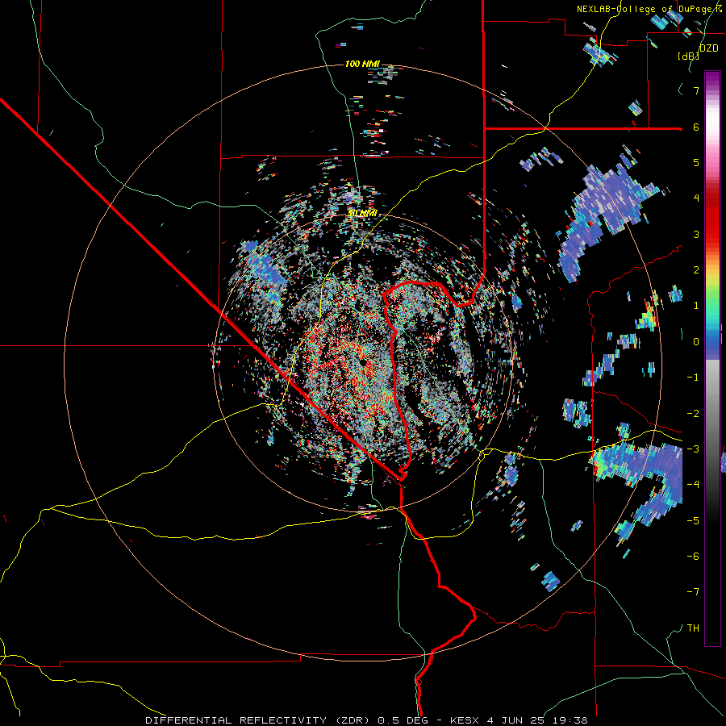Screen dimensions: 726x726
Task: Click the -6 value on the color scale
Action: 693,556
